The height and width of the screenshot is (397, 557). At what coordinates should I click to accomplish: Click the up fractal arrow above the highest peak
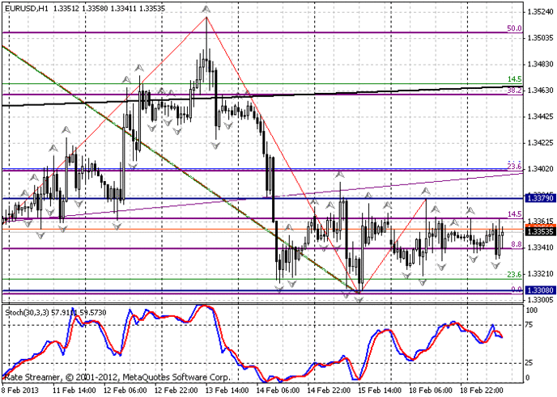(x=206, y=8)
